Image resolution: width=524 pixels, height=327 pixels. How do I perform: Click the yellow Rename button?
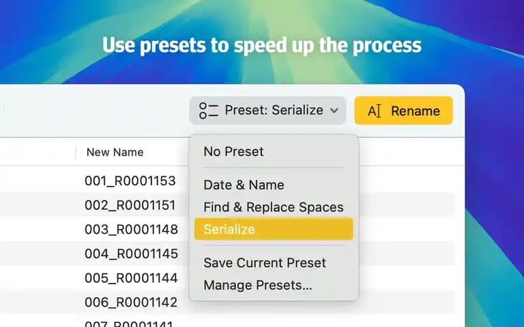404,110
